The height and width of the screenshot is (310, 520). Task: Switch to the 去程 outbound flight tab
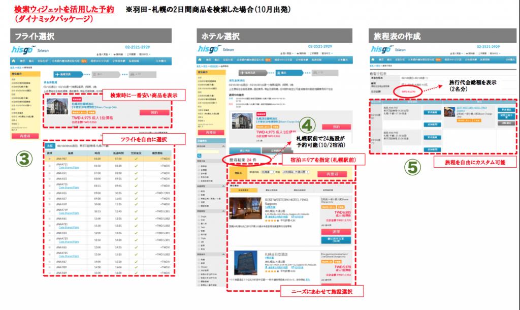49,145
